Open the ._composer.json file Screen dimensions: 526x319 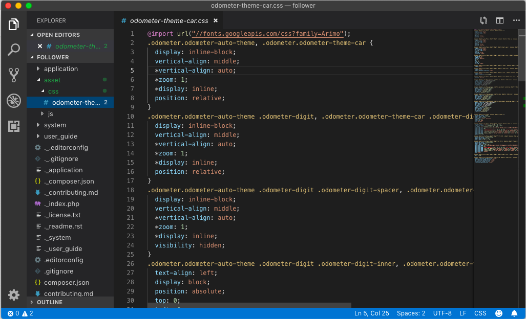tap(70, 181)
